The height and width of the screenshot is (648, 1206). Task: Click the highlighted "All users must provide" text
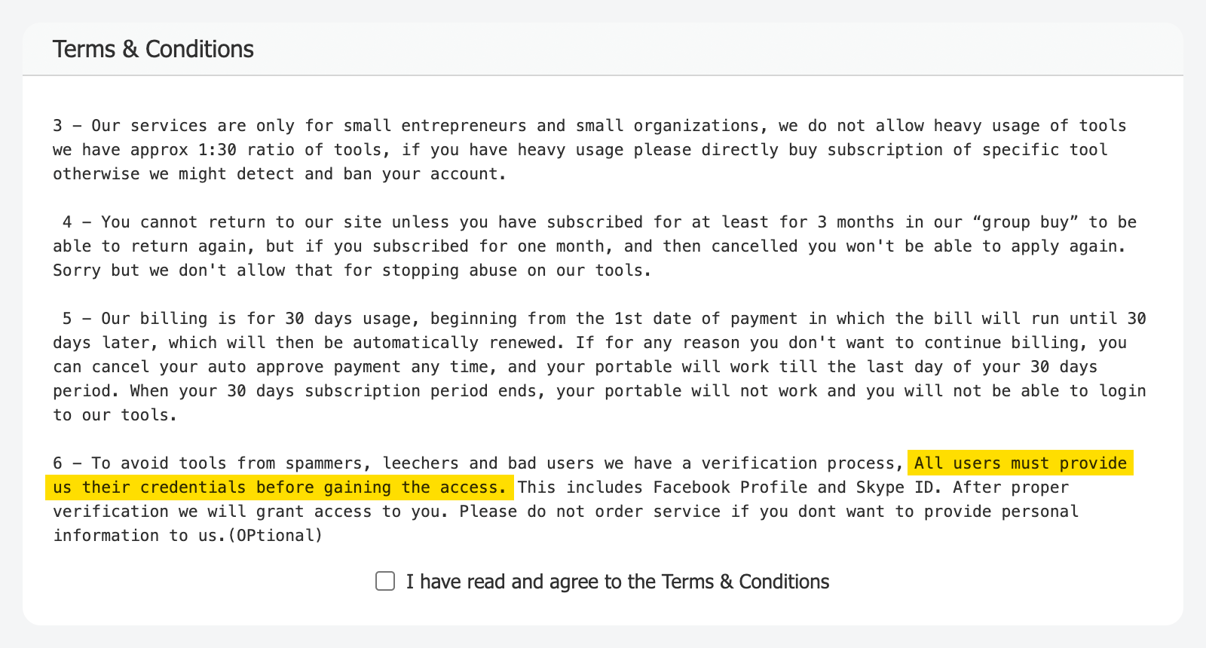(x=1021, y=463)
